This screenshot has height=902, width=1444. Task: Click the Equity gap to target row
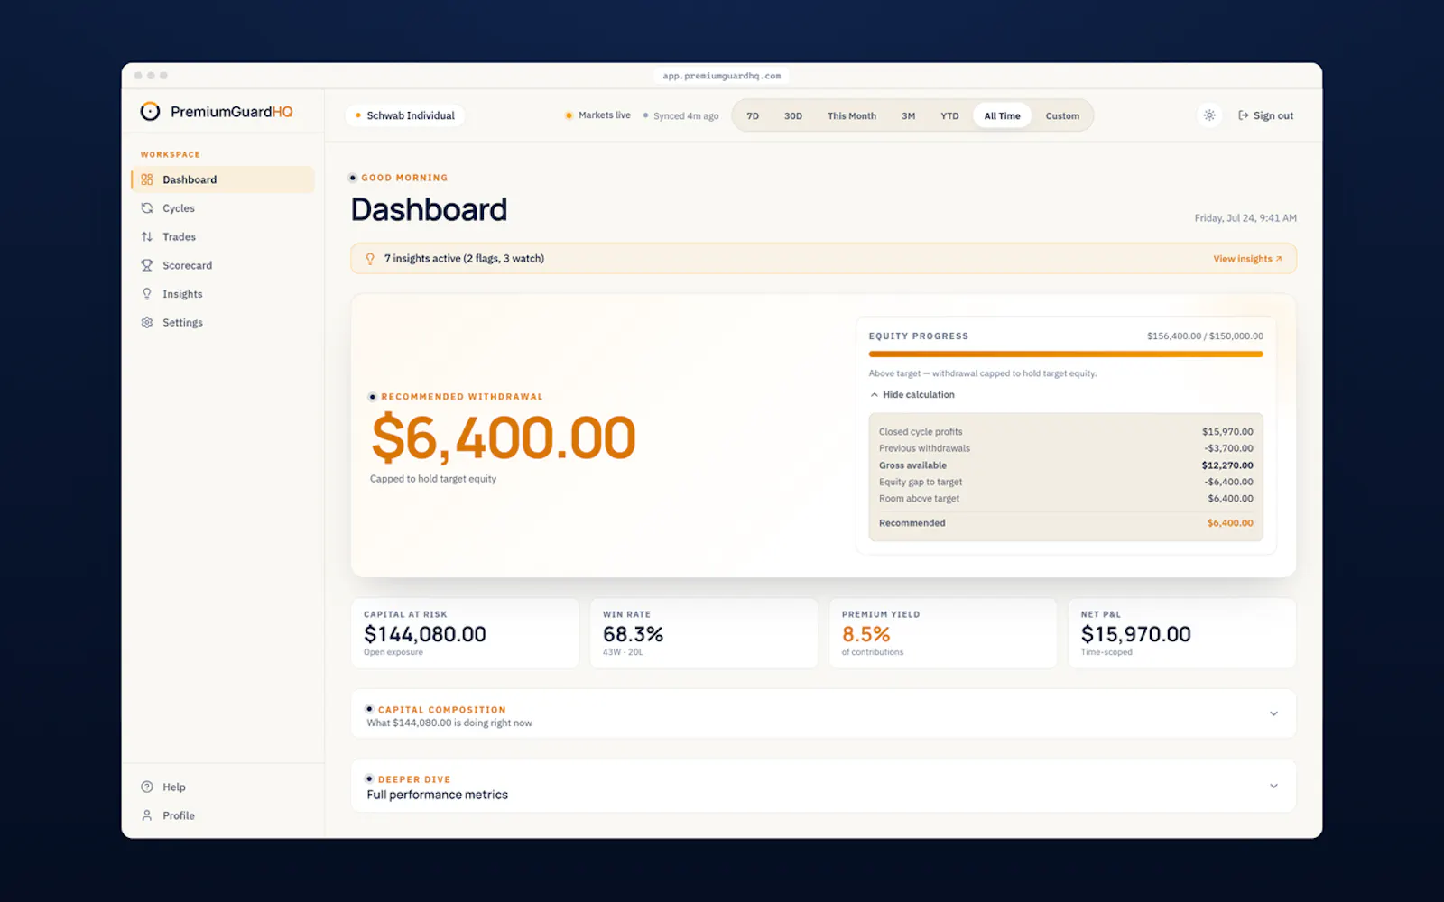pos(1066,482)
